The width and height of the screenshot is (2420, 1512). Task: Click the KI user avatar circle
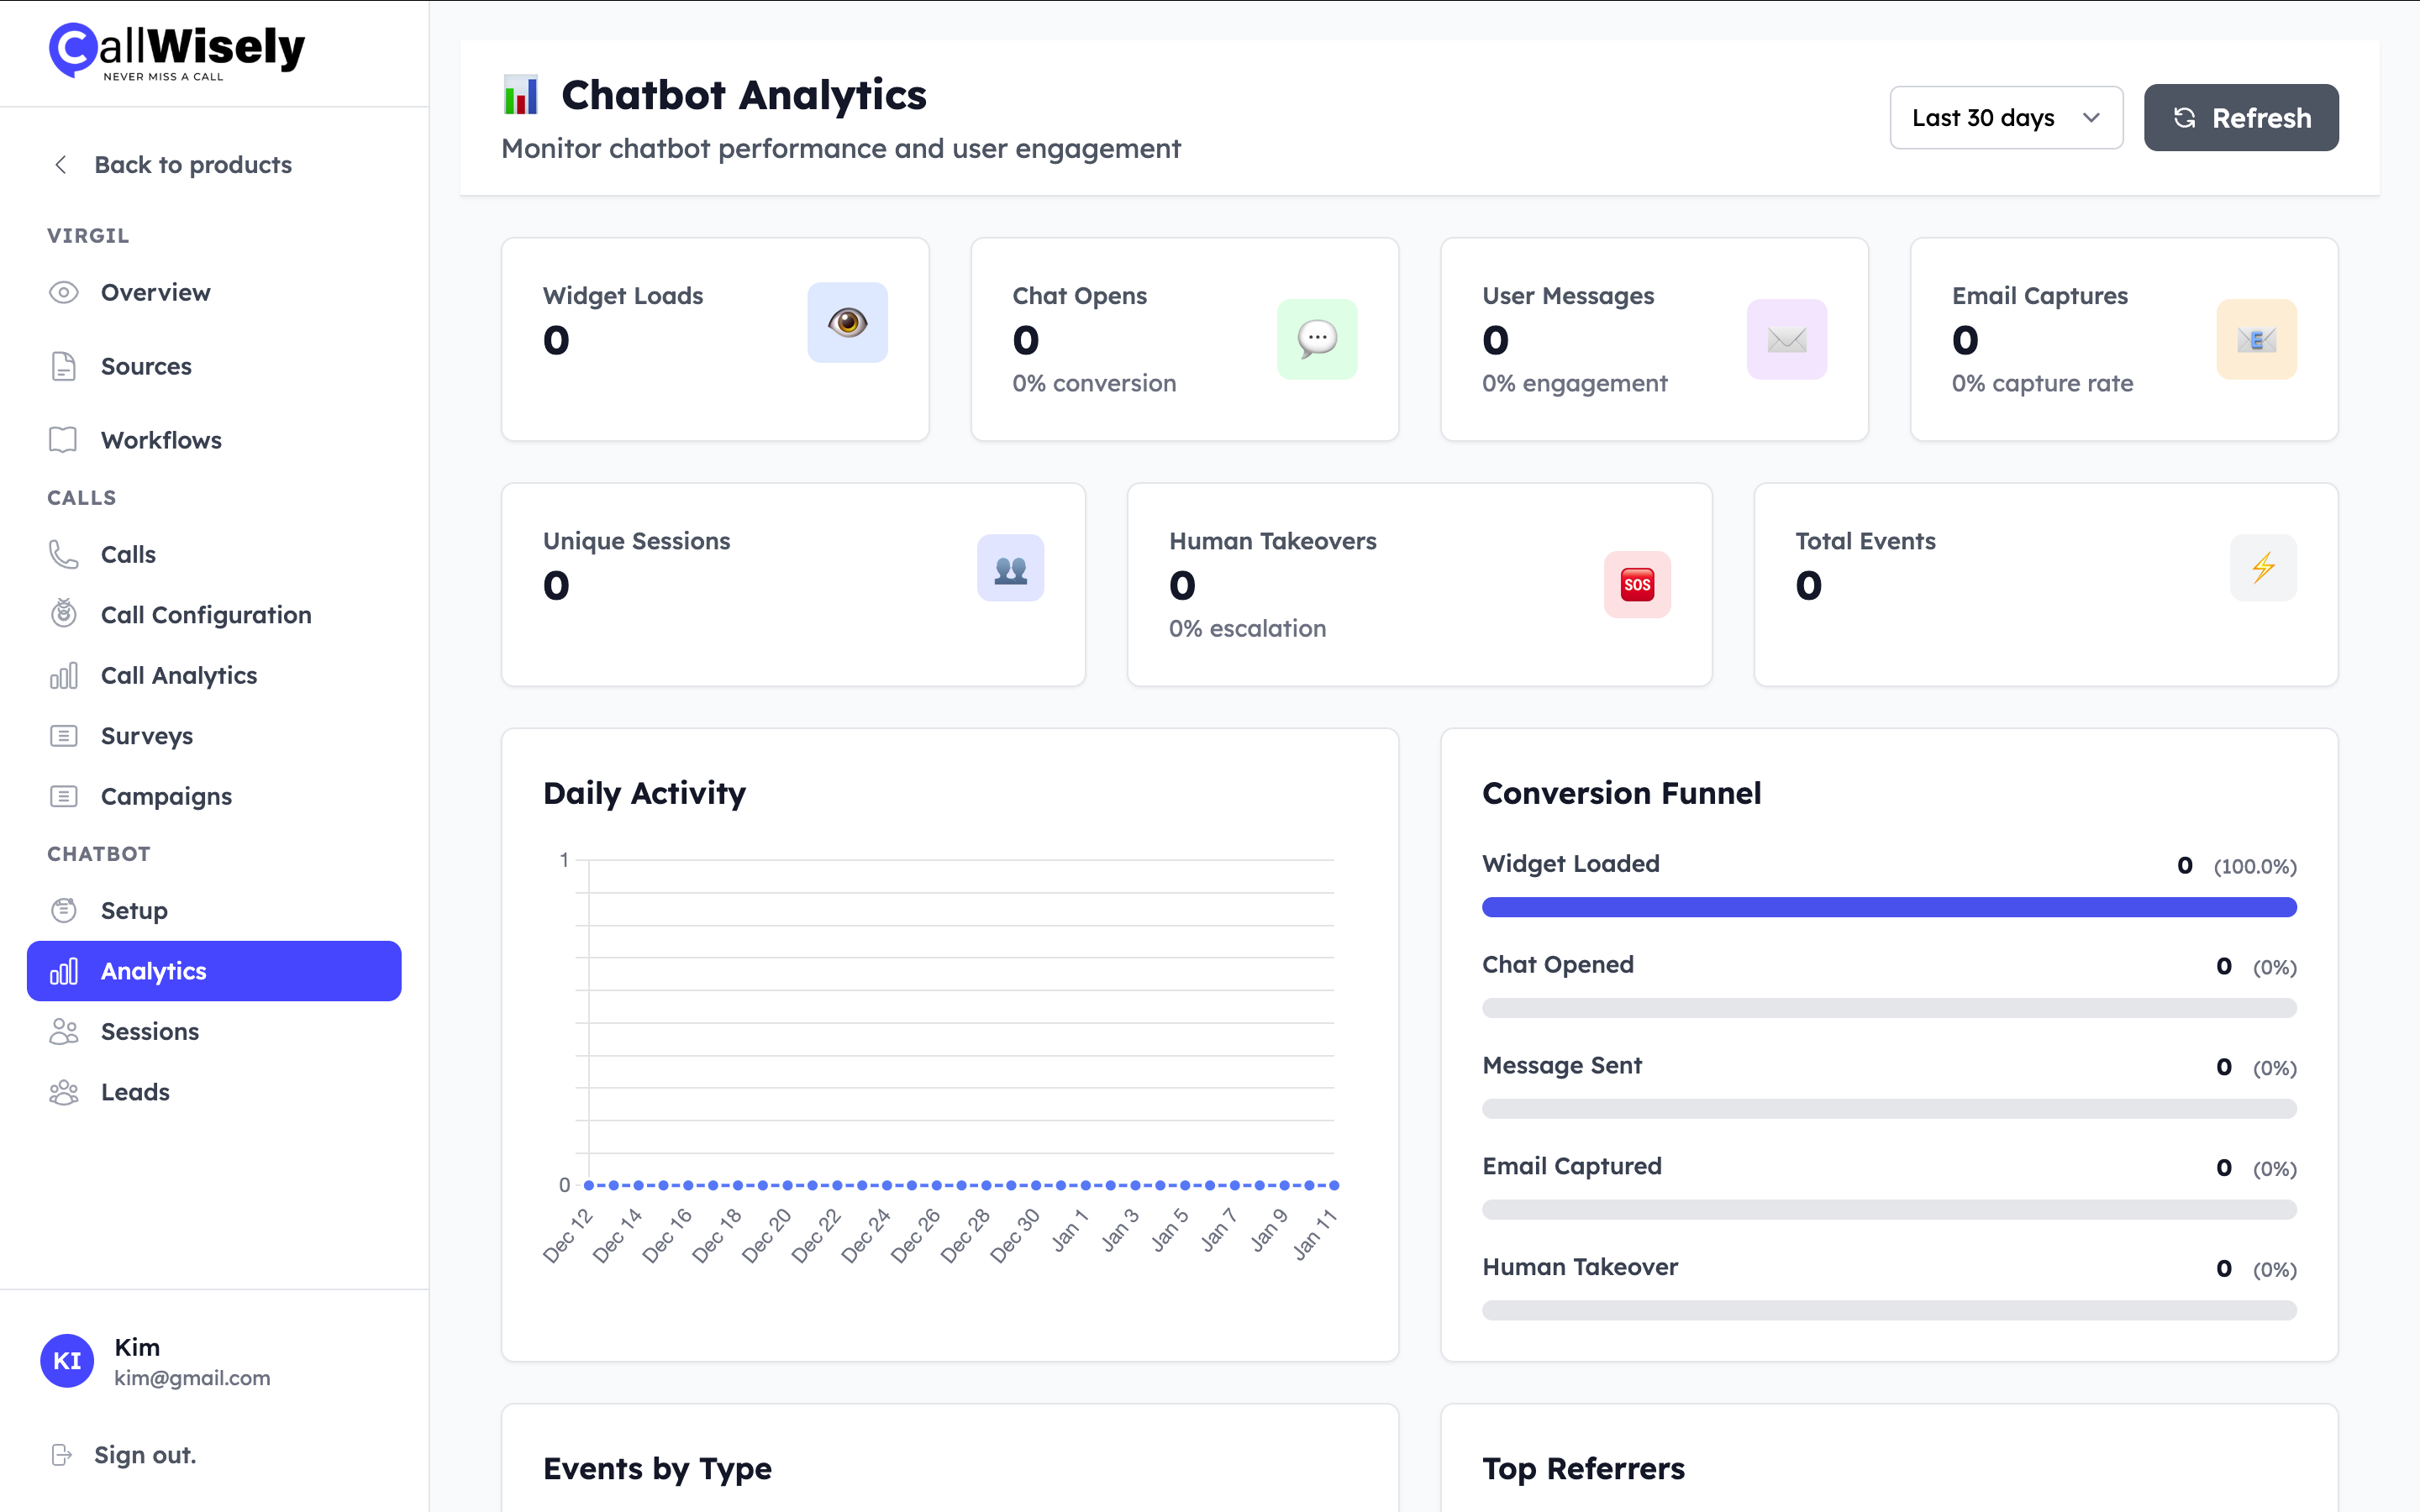(x=67, y=1360)
